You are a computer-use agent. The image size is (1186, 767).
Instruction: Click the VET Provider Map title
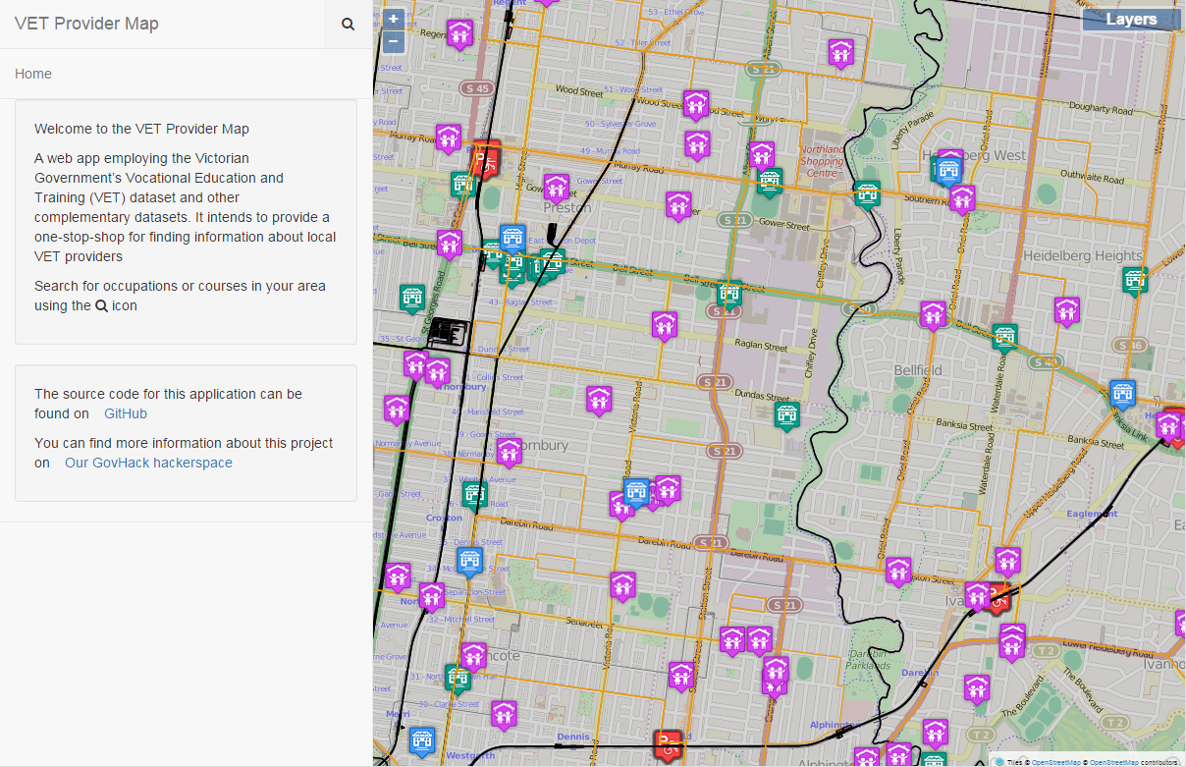tap(86, 24)
